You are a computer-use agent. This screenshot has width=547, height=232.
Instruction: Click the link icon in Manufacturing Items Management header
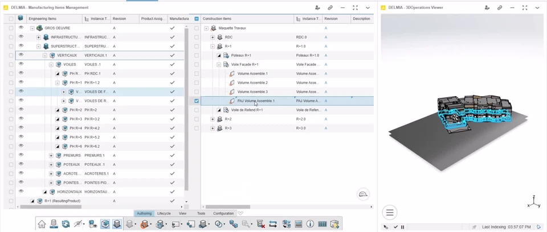click(x=330, y=7)
